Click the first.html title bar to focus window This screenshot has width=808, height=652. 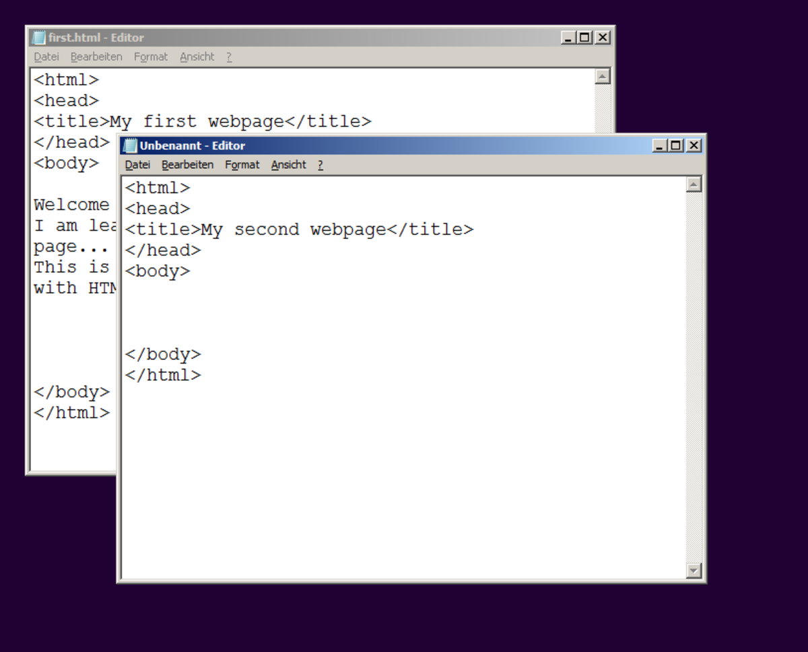point(337,38)
